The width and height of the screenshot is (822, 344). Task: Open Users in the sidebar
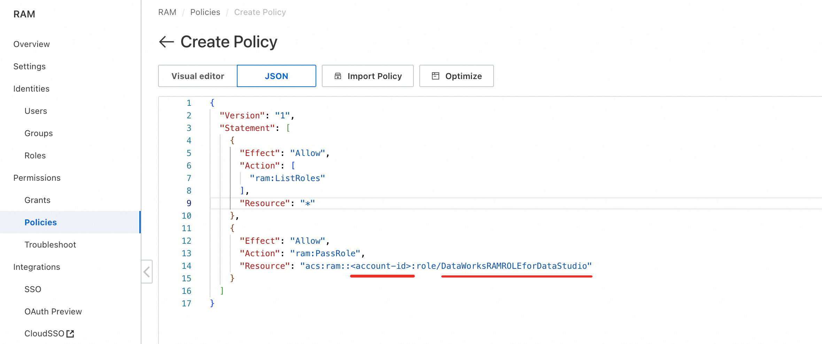(36, 111)
